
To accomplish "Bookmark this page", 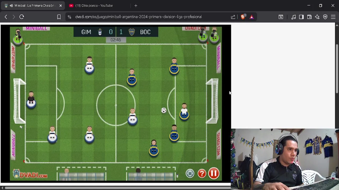I will point(59,17).
